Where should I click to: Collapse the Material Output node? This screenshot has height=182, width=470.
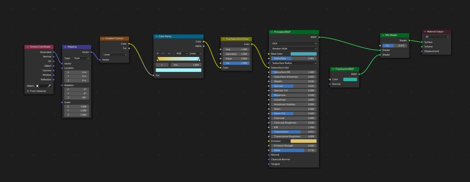click(425, 32)
